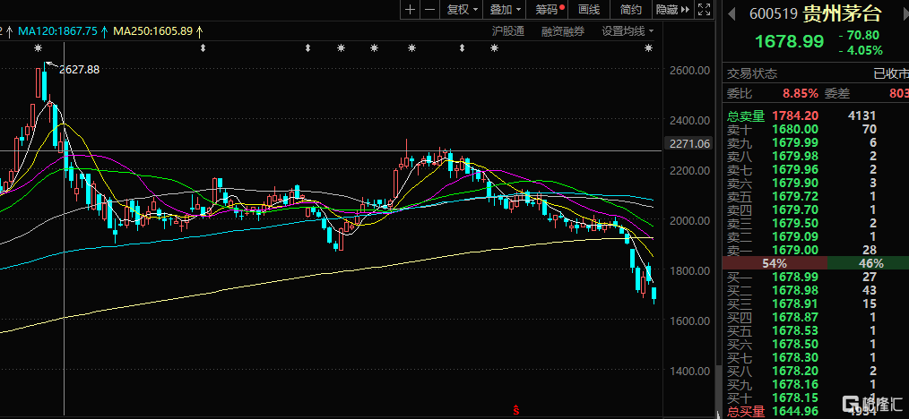
Task: Select the 卖九 1679.99 ask row
Action: (815, 143)
